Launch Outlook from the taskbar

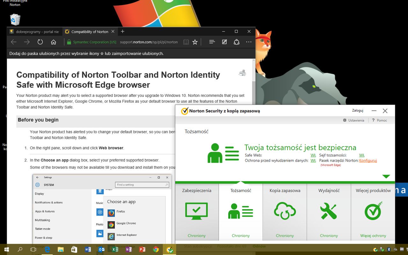[101, 250]
